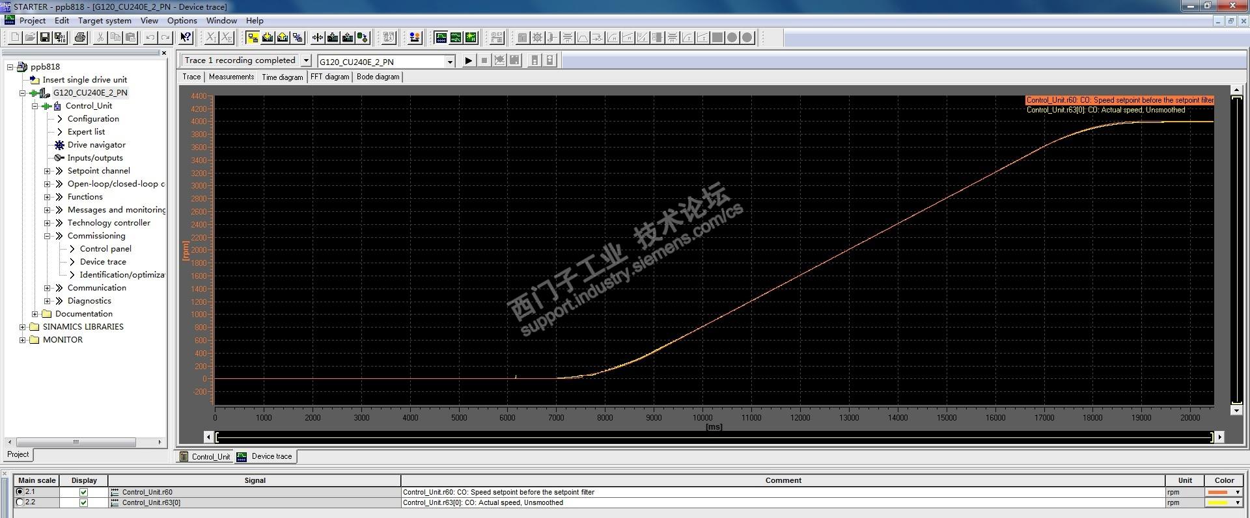Open the trace status dropdown
This screenshot has width=1250, height=518.
(306, 60)
